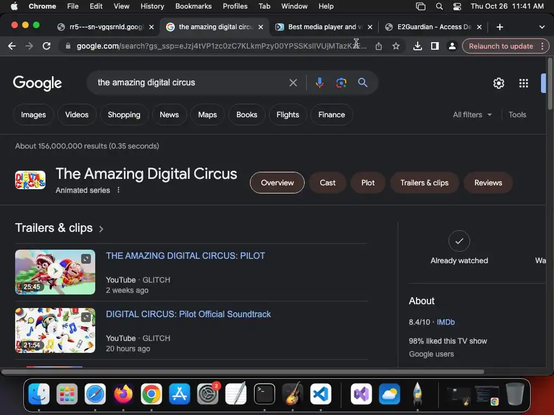This screenshot has height=415, width=554.
Task: Select the Finance filter chip
Action: [332, 115]
